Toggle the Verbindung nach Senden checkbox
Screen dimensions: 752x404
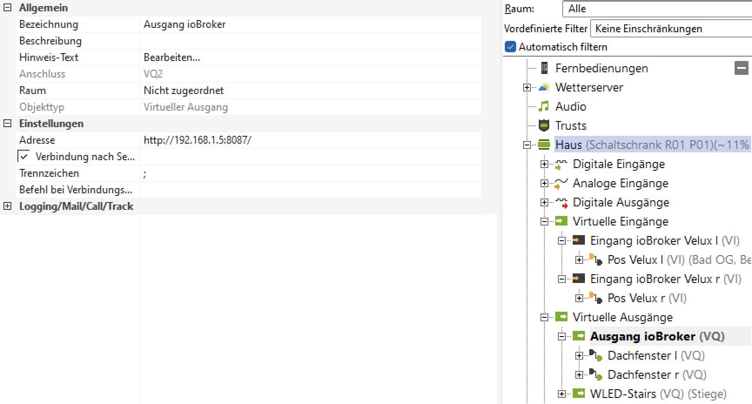coord(24,156)
